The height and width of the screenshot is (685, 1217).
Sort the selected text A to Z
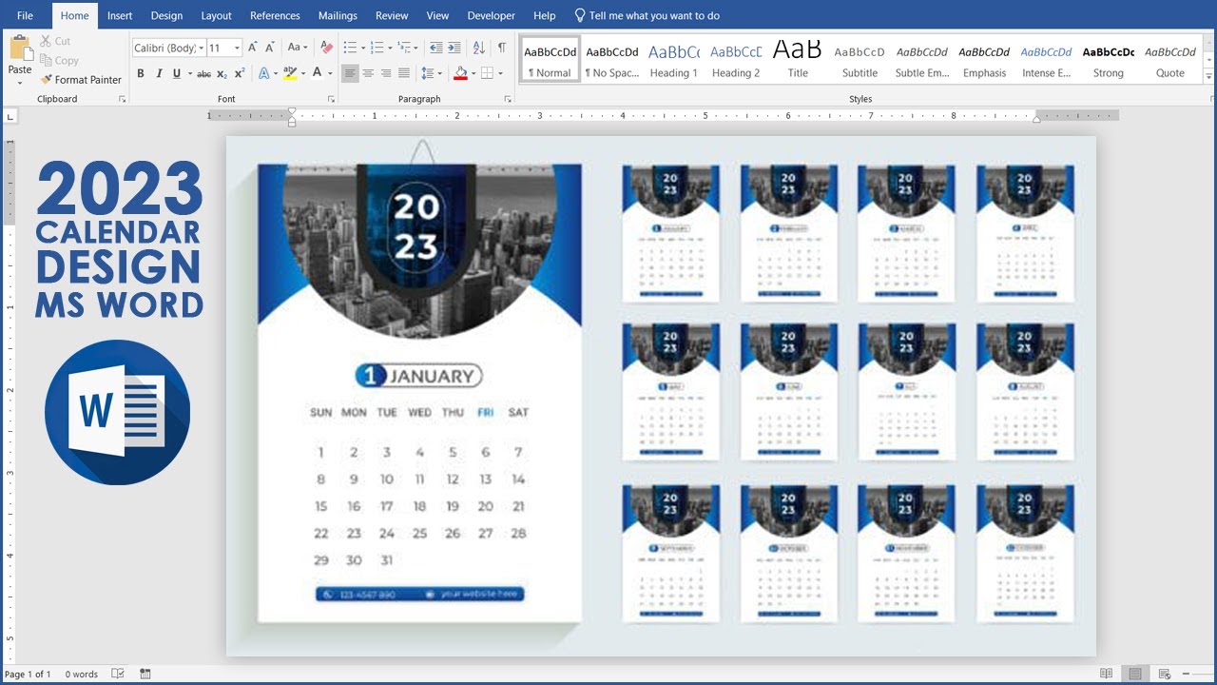pos(478,48)
